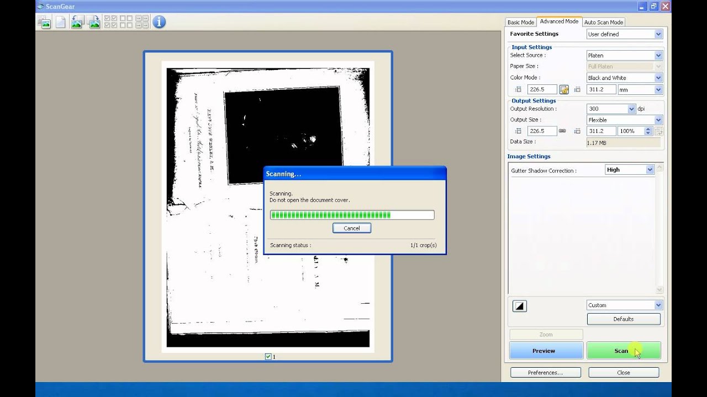
Task: Click the scanned document preview image
Action: point(268,207)
